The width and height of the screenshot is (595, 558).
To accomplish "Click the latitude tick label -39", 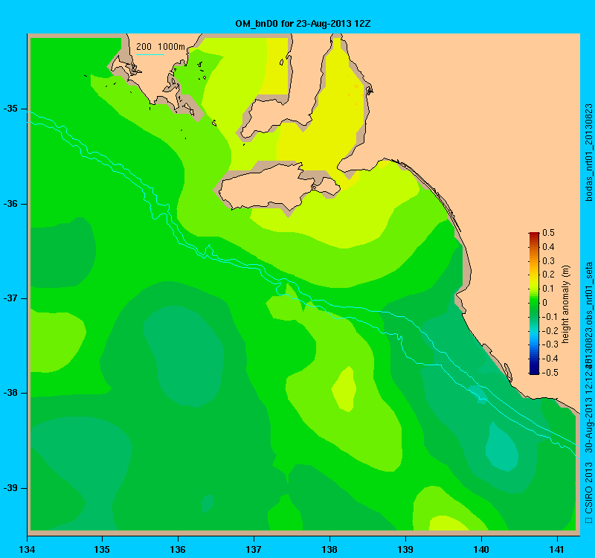I will [x=10, y=488].
